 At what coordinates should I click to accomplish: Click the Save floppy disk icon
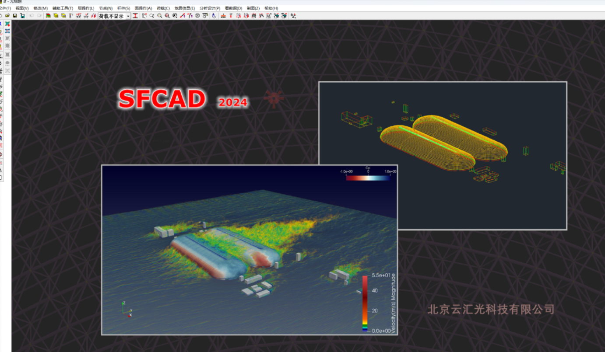click(x=15, y=16)
